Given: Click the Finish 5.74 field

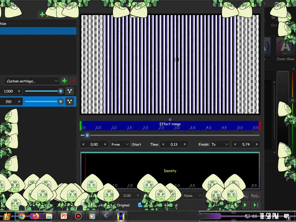Looking at the screenshot, I should click(246, 145).
